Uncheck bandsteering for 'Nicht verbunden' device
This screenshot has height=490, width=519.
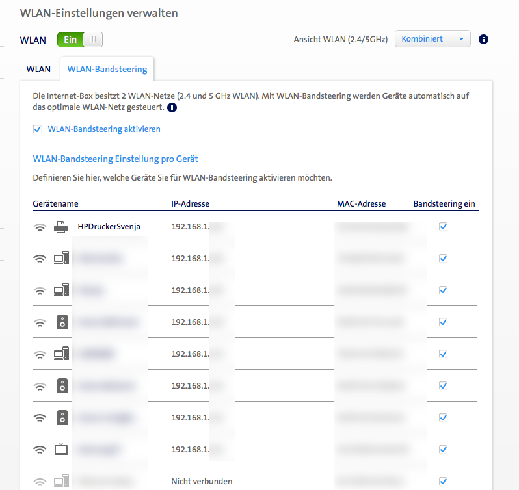pos(443,481)
